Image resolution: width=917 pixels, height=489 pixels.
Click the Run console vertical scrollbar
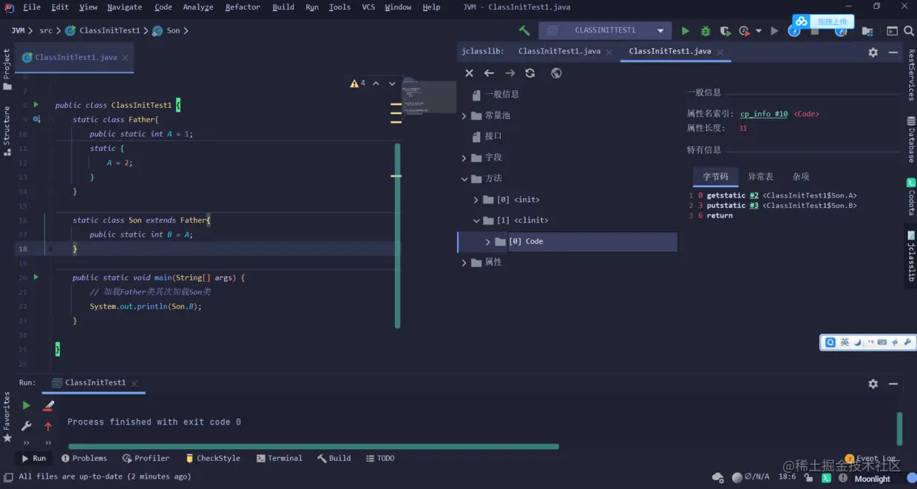click(x=900, y=429)
